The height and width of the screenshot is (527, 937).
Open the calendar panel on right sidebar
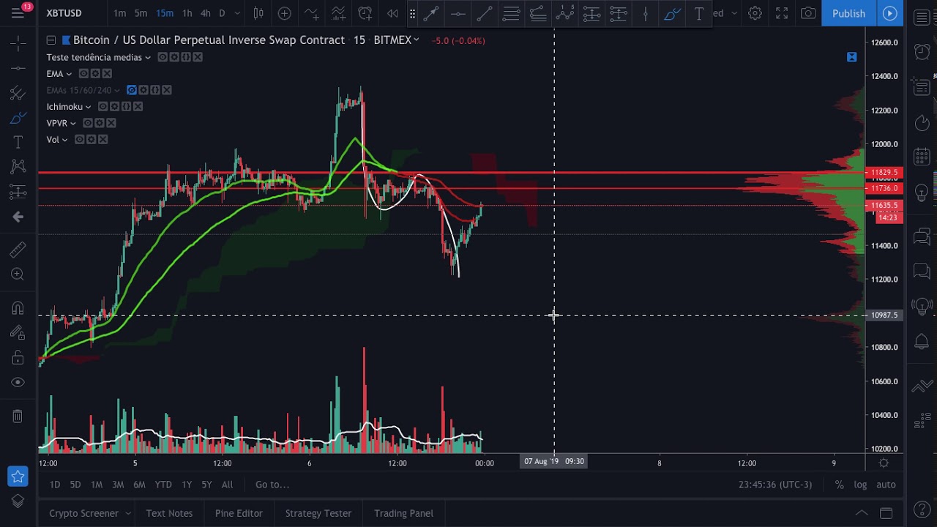pyautogui.click(x=922, y=157)
